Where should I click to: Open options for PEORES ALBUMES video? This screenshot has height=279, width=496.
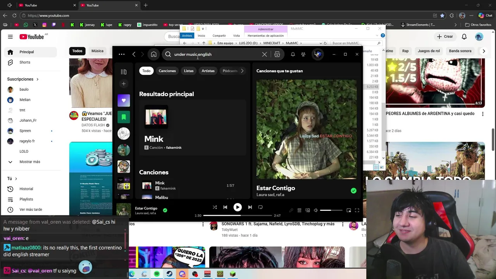(x=483, y=114)
